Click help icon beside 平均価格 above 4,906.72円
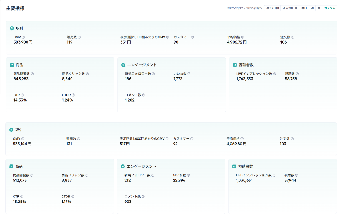This screenshot has height=223, width=341. [x=242, y=37]
